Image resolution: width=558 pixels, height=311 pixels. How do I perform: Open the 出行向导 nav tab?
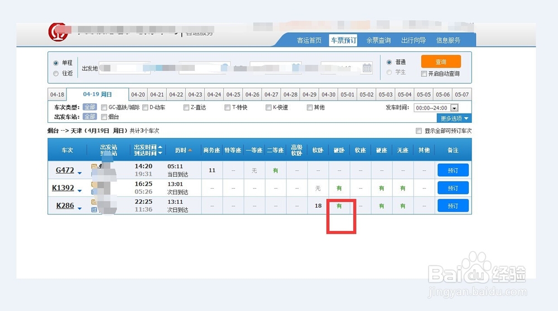pos(413,40)
